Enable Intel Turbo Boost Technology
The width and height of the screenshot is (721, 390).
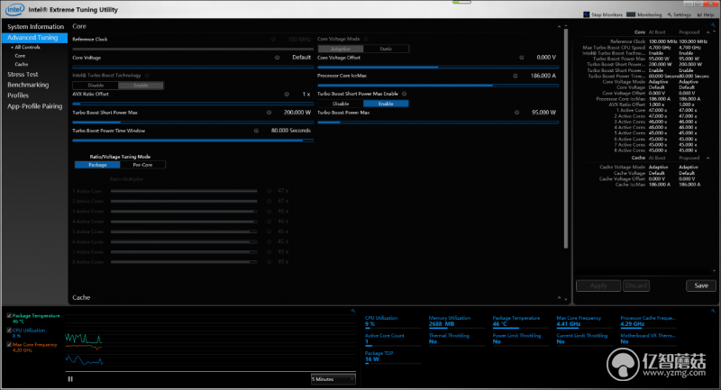141,86
